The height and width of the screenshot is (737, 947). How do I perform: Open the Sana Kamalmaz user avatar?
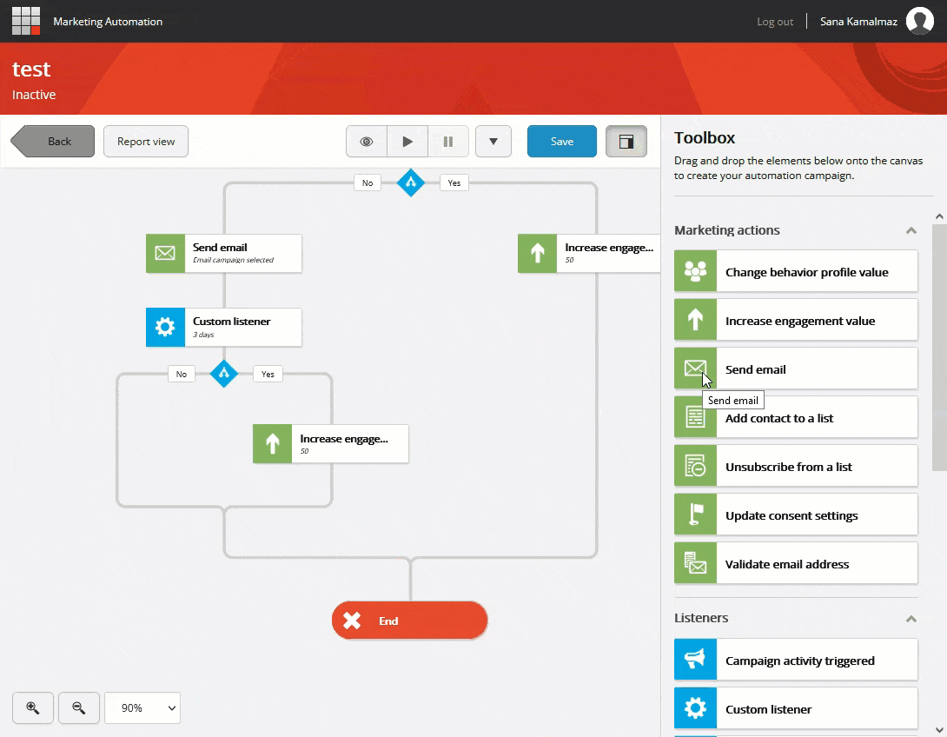tap(919, 21)
